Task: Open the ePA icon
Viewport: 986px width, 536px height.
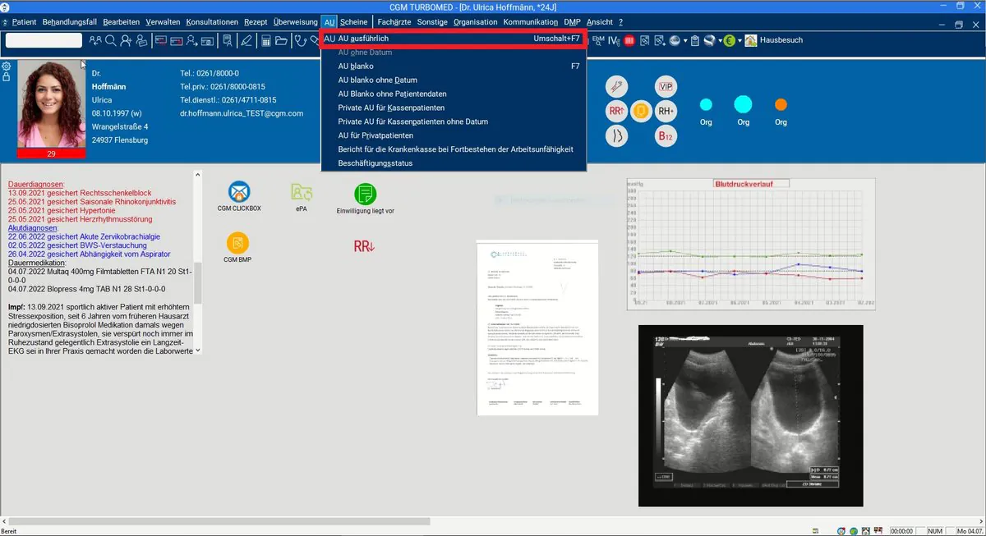Action: tap(302, 193)
